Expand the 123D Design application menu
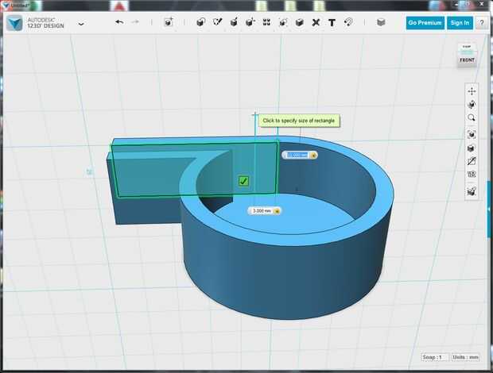 click(81, 24)
